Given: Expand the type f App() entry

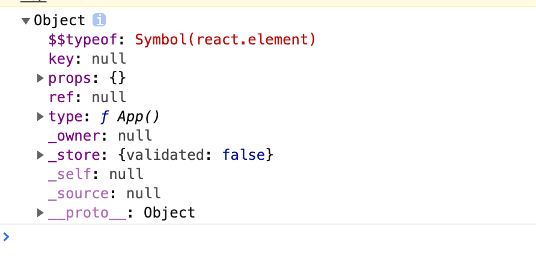Looking at the screenshot, I should [40, 117].
